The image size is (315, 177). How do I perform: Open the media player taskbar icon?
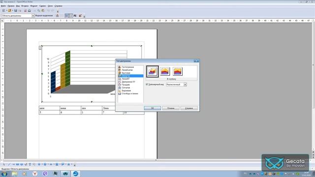click(25, 174)
